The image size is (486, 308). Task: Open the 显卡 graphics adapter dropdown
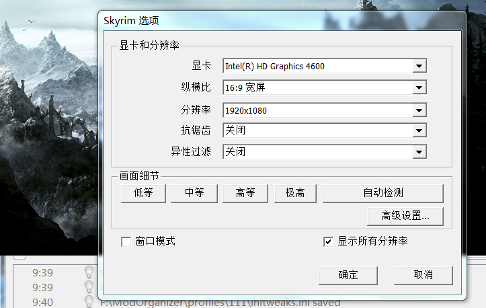(x=325, y=66)
